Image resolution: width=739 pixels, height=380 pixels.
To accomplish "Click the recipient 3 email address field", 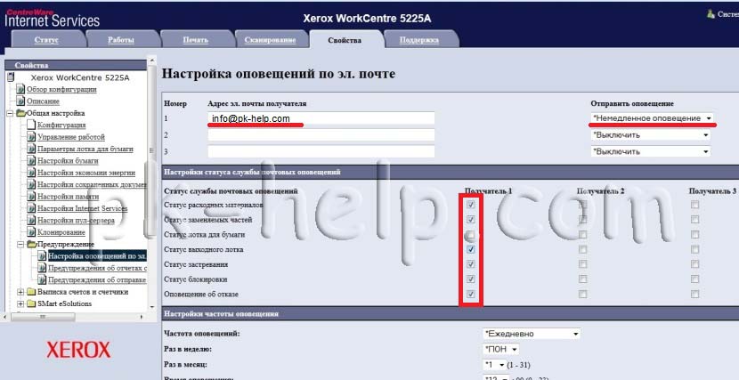I will (x=321, y=151).
